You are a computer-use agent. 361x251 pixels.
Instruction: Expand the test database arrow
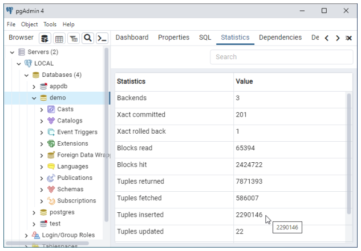pos(34,224)
